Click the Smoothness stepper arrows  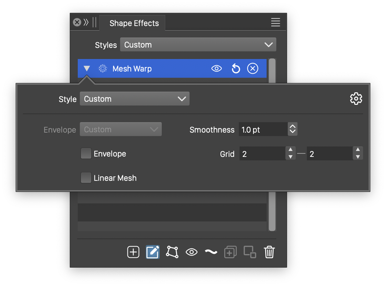pos(293,130)
